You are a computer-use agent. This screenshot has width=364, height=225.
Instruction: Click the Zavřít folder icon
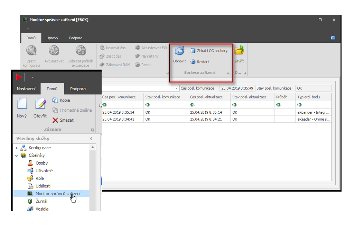tap(239, 51)
